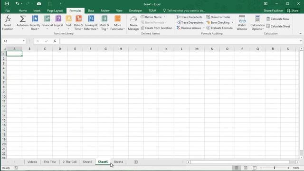Open the Watch Window
The width and height of the screenshot is (304, 171).
242,23
